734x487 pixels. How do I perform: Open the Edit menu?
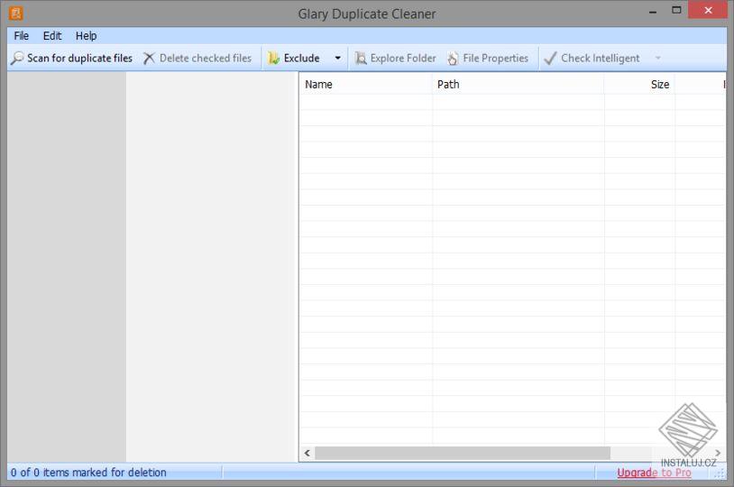(52, 35)
